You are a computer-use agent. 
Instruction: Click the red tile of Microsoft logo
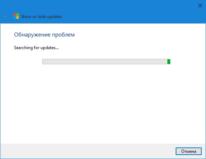point(14,14)
